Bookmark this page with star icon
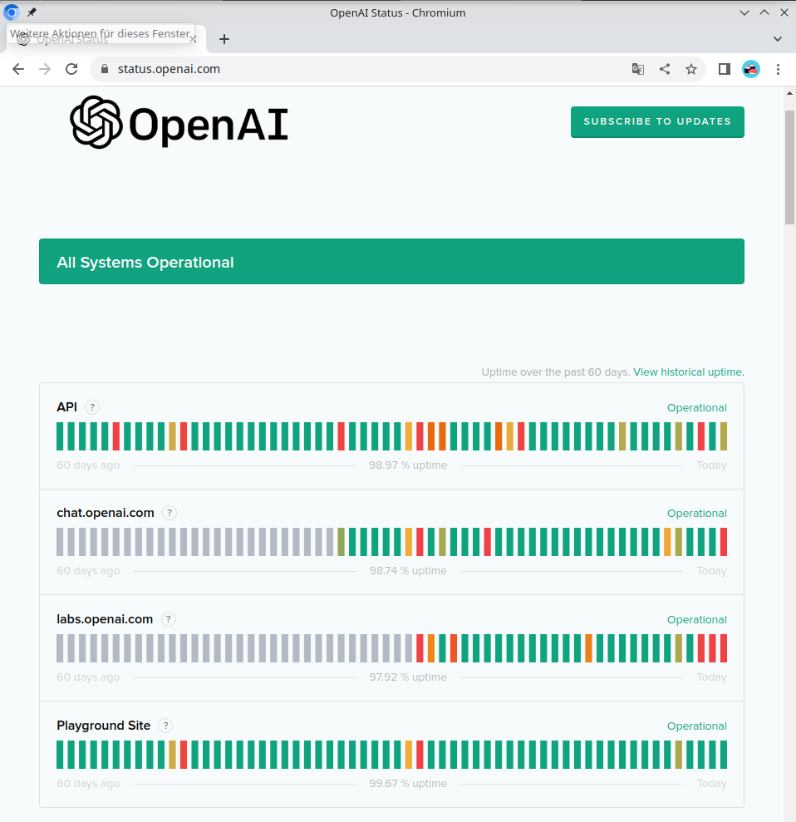The image size is (796, 822). pyautogui.click(x=691, y=69)
